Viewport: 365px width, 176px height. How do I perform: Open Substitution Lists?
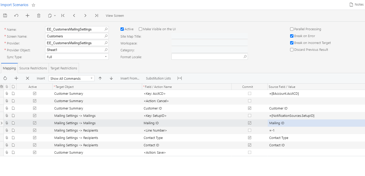(x=158, y=78)
